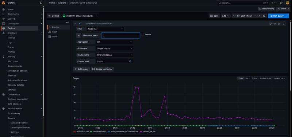Image resolution: width=292 pixels, height=137 pixels.
Task: Collapse the Drilldown section chevron
Action: click(41, 33)
